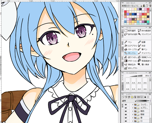Select the 水彩 watercolor tool
The width and height of the screenshot is (152, 123).
[141, 46]
